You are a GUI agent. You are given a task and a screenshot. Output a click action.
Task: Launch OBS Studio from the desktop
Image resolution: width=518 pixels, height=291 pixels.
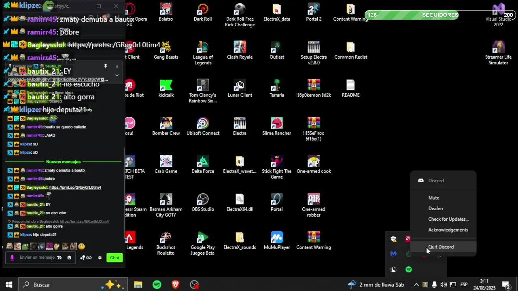click(x=203, y=202)
